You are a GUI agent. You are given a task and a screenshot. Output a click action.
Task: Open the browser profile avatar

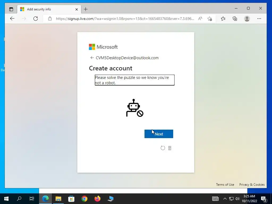247,19
